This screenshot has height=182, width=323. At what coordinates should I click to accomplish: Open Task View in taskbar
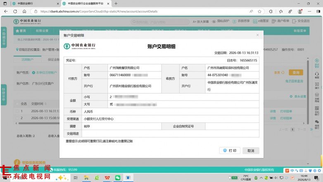click(76, 178)
